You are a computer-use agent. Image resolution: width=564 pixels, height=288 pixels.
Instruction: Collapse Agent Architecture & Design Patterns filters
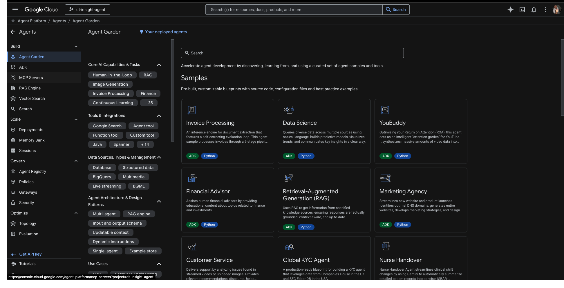(x=159, y=201)
